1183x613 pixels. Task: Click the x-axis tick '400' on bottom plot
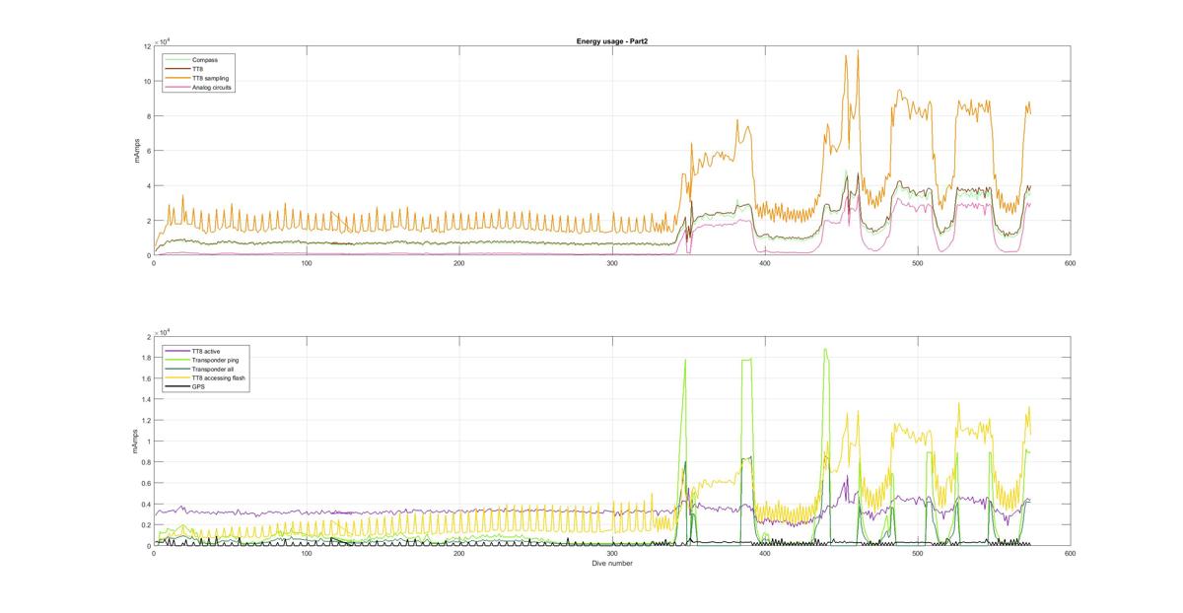tap(765, 554)
